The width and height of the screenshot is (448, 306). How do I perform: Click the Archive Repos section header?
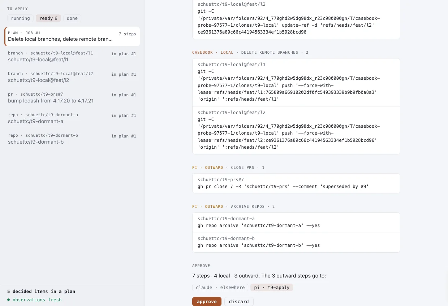(233, 207)
